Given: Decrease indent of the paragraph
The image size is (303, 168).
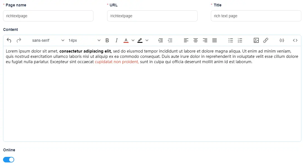Looking at the screenshot, I should pyautogui.click(x=170, y=40).
